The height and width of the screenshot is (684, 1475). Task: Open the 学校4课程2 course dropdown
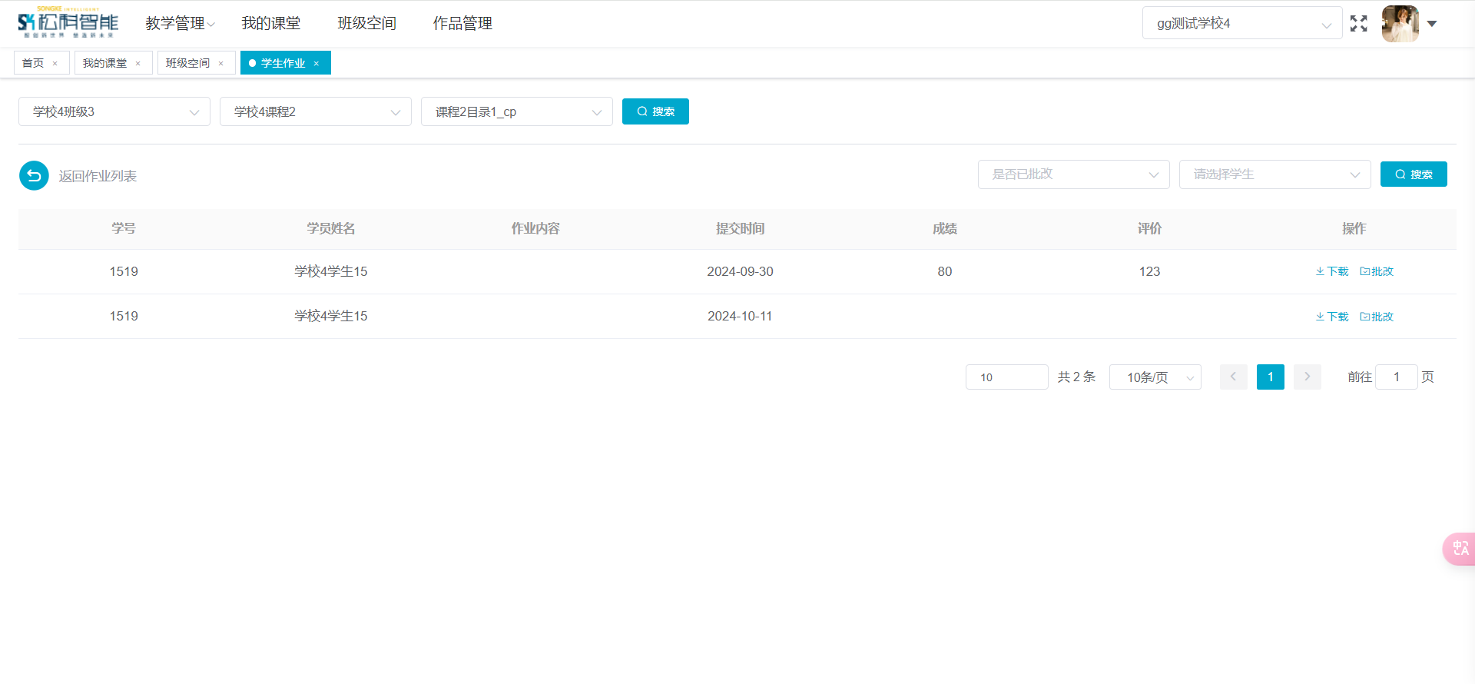[x=316, y=112]
